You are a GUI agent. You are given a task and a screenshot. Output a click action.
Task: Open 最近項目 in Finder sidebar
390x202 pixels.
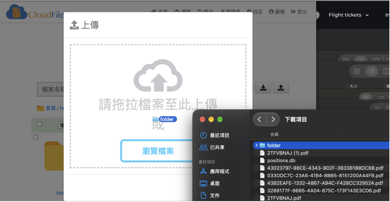pyautogui.click(x=215, y=135)
